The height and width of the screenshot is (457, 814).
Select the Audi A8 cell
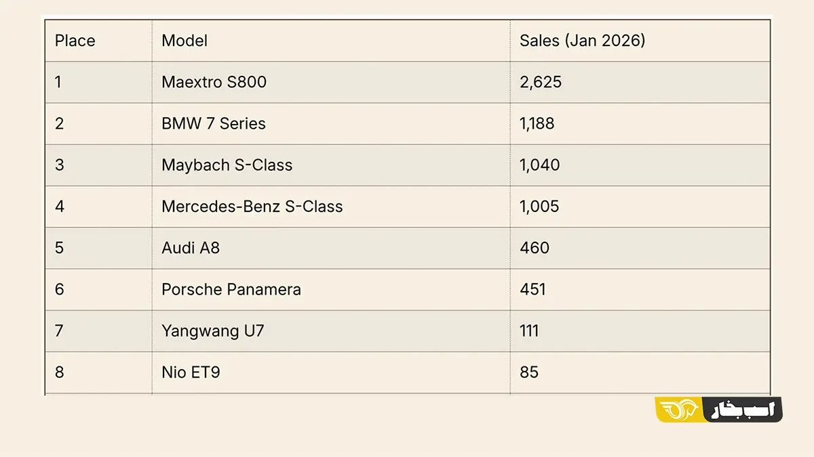191,248
